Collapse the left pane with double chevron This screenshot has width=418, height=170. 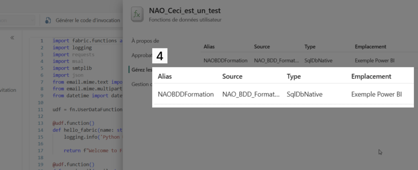[x=12, y=38]
